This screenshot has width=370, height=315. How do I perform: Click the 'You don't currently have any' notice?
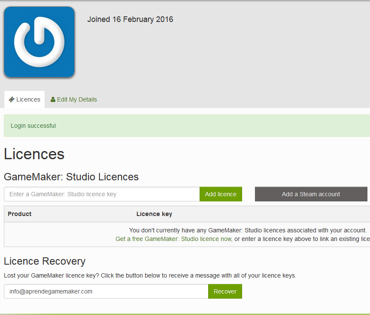tap(248, 230)
